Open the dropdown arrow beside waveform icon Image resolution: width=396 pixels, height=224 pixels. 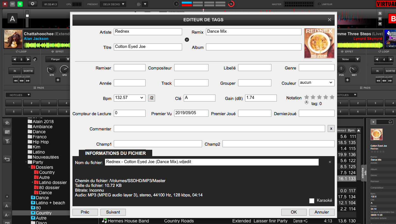[x=145, y=4]
